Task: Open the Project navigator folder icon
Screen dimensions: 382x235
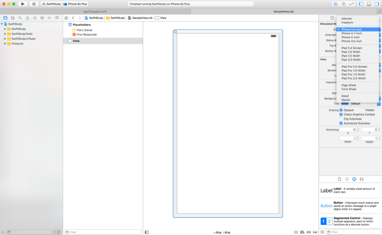Action: coord(5,18)
